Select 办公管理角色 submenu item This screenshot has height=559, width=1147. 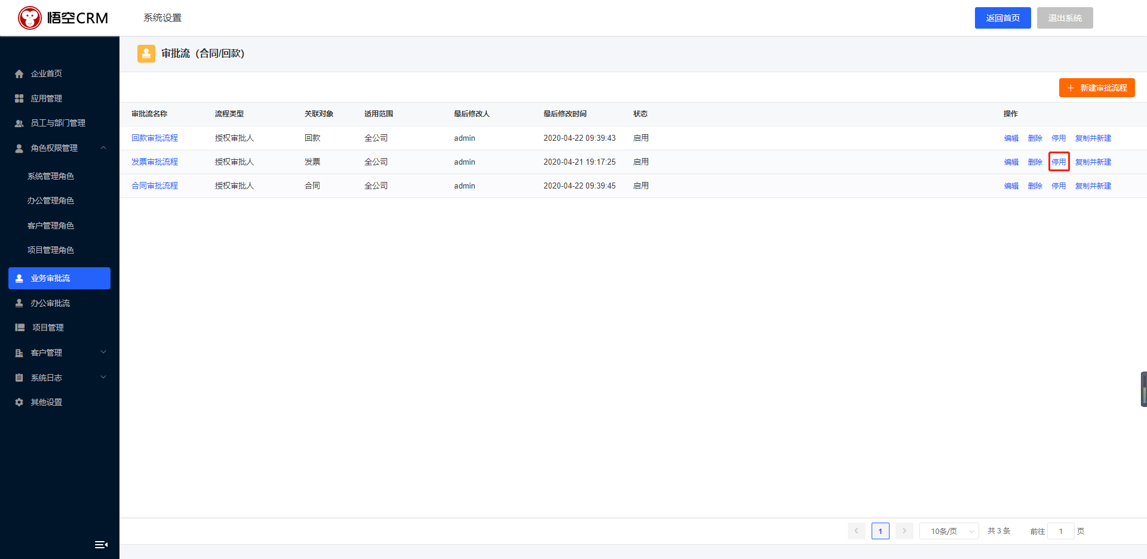(51, 200)
